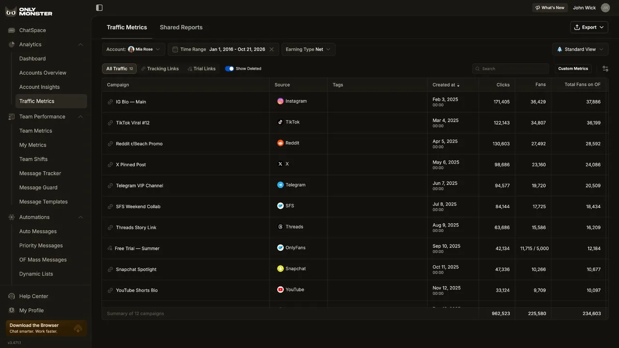Open the Earning Type Net dropdown
Image resolution: width=619 pixels, height=348 pixels.
309,49
